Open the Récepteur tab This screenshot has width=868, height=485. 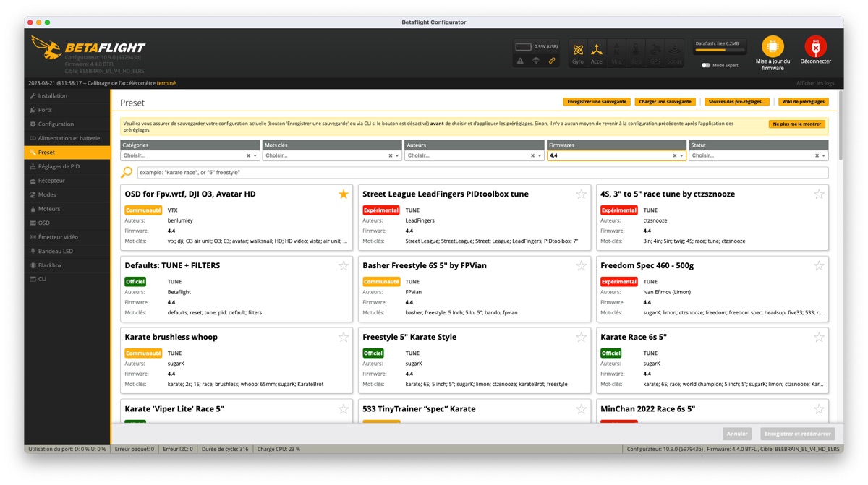(67, 181)
